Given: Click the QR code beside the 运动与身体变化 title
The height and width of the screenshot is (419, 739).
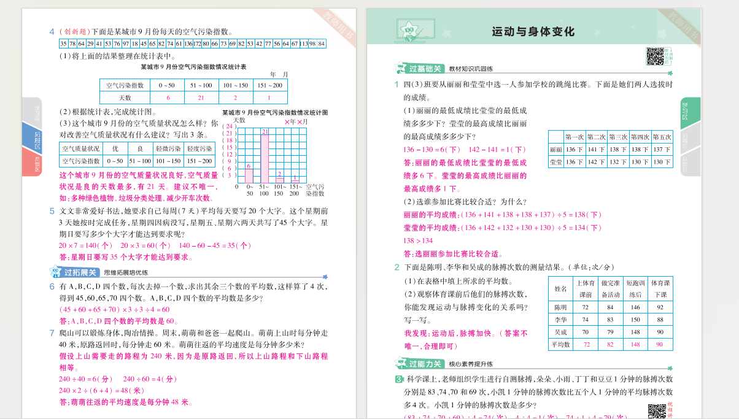Looking at the screenshot, I should (655, 56).
